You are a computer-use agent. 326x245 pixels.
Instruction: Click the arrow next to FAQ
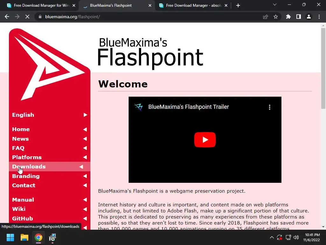click(85, 148)
